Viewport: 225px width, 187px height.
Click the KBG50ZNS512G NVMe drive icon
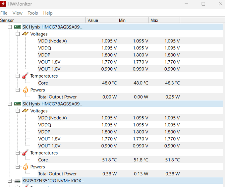point(18,181)
